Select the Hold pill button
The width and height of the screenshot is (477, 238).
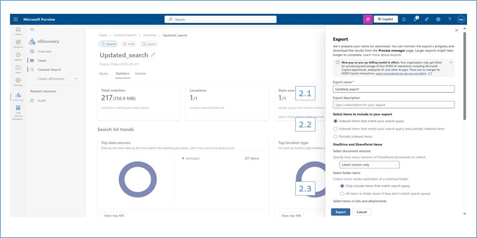129,44
